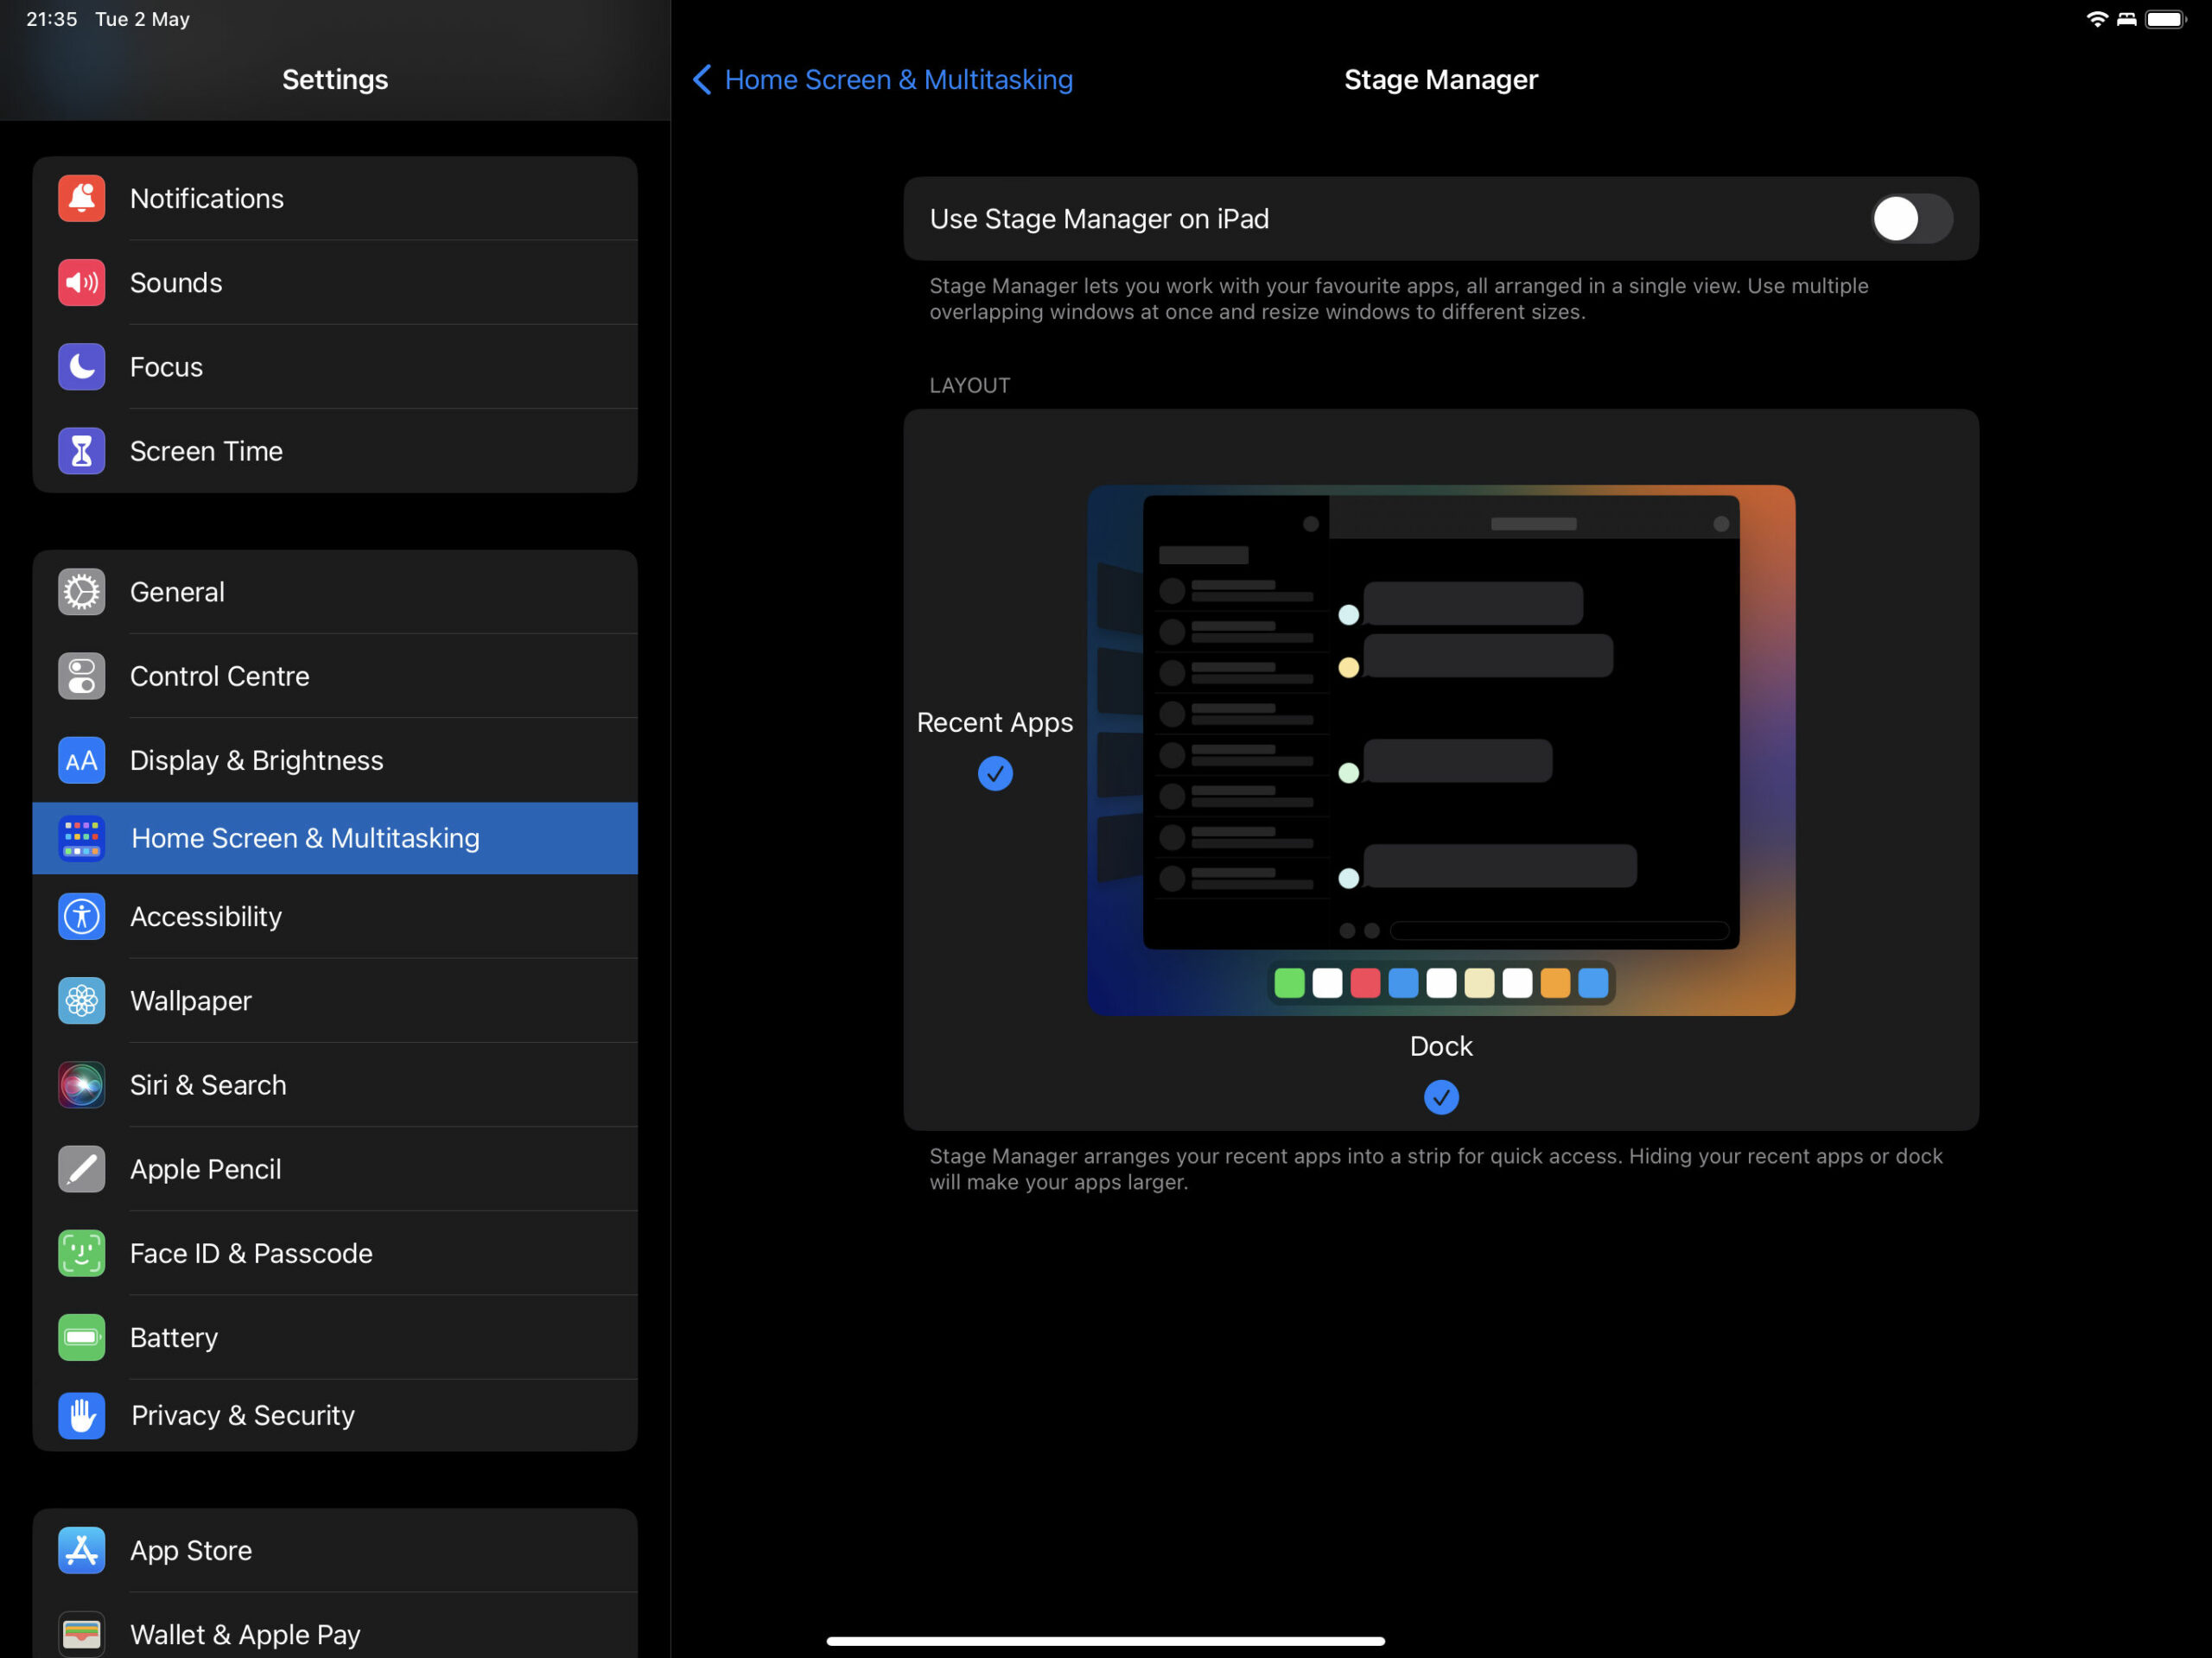Tap the General gear icon
The width and height of the screenshot is (2212, 1658).
81,592
